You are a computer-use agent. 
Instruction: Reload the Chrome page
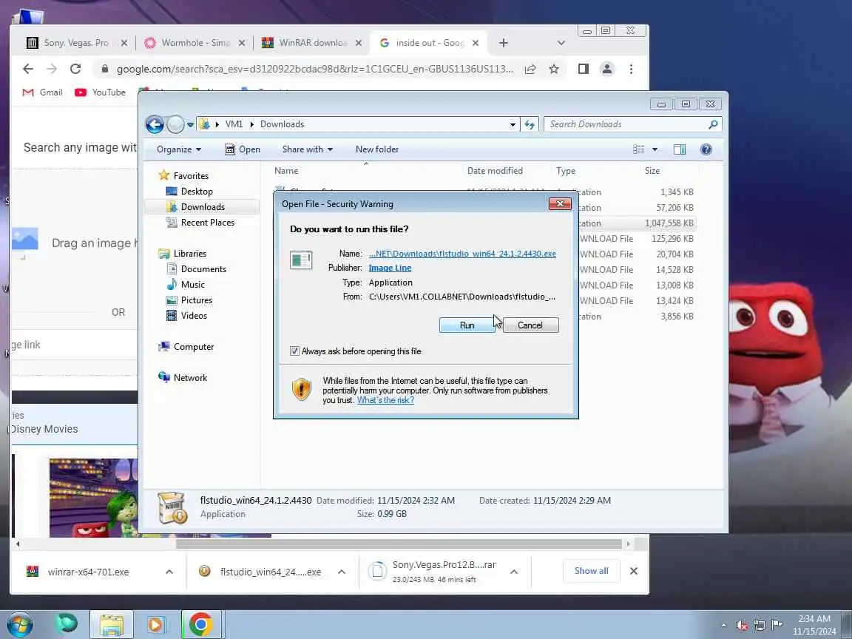pos(75,69)
